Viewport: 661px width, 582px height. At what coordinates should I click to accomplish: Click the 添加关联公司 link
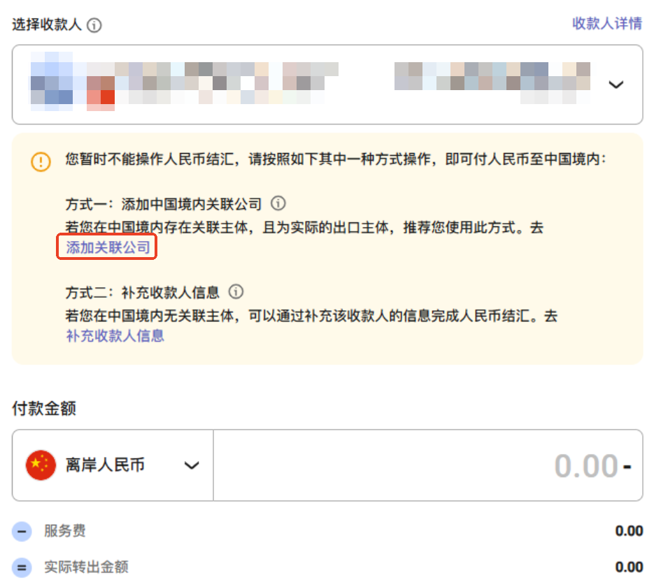(x=106, y=247)
